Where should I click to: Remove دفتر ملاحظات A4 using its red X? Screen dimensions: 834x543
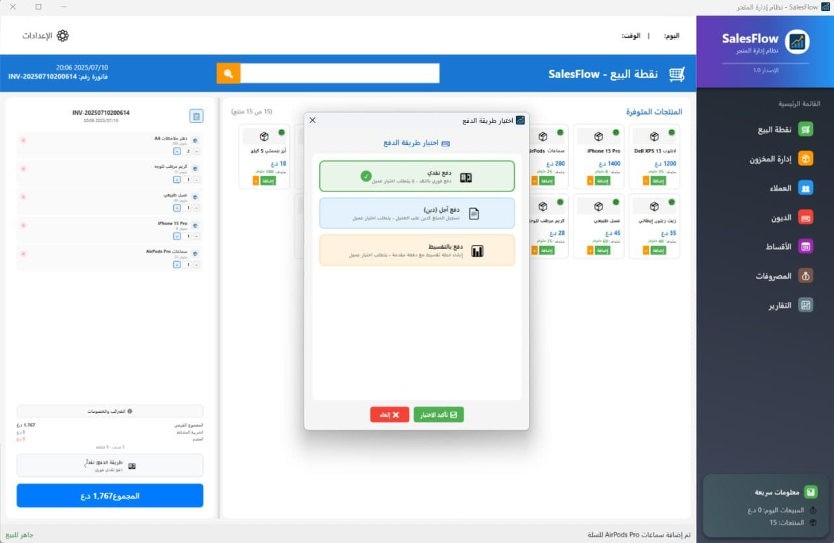(x=23, y=140)
